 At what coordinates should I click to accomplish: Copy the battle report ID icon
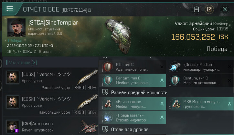[89, 10]
